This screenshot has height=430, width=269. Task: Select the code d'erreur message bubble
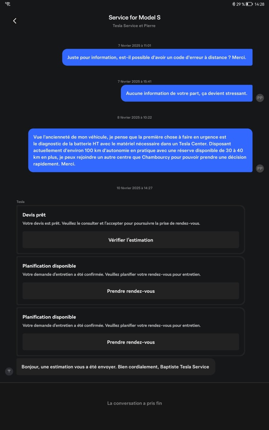(x=157, y=57)
